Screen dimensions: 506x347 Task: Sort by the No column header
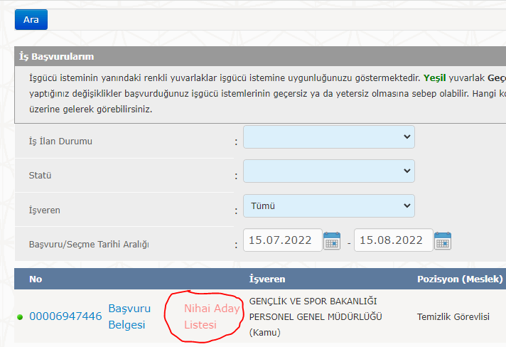36,279
